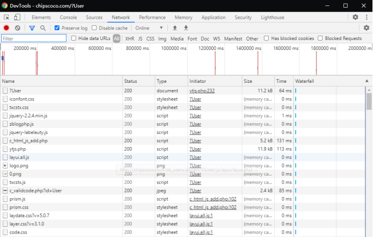Image resolution: width=373 pixels, height=237 pixels.
Task: Filter requests by JS
Action: click(140, 38)
